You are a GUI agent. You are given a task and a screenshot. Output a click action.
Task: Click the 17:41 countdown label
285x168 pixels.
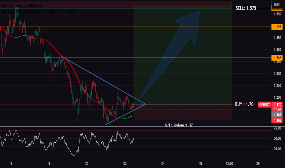click(277, 109)
